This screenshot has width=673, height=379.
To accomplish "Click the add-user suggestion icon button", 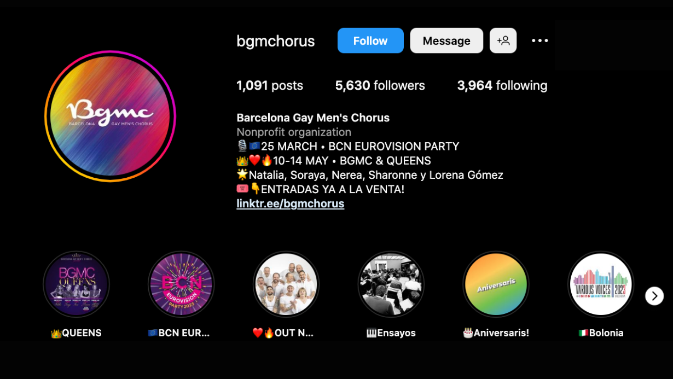I will [x=503, y=40].
